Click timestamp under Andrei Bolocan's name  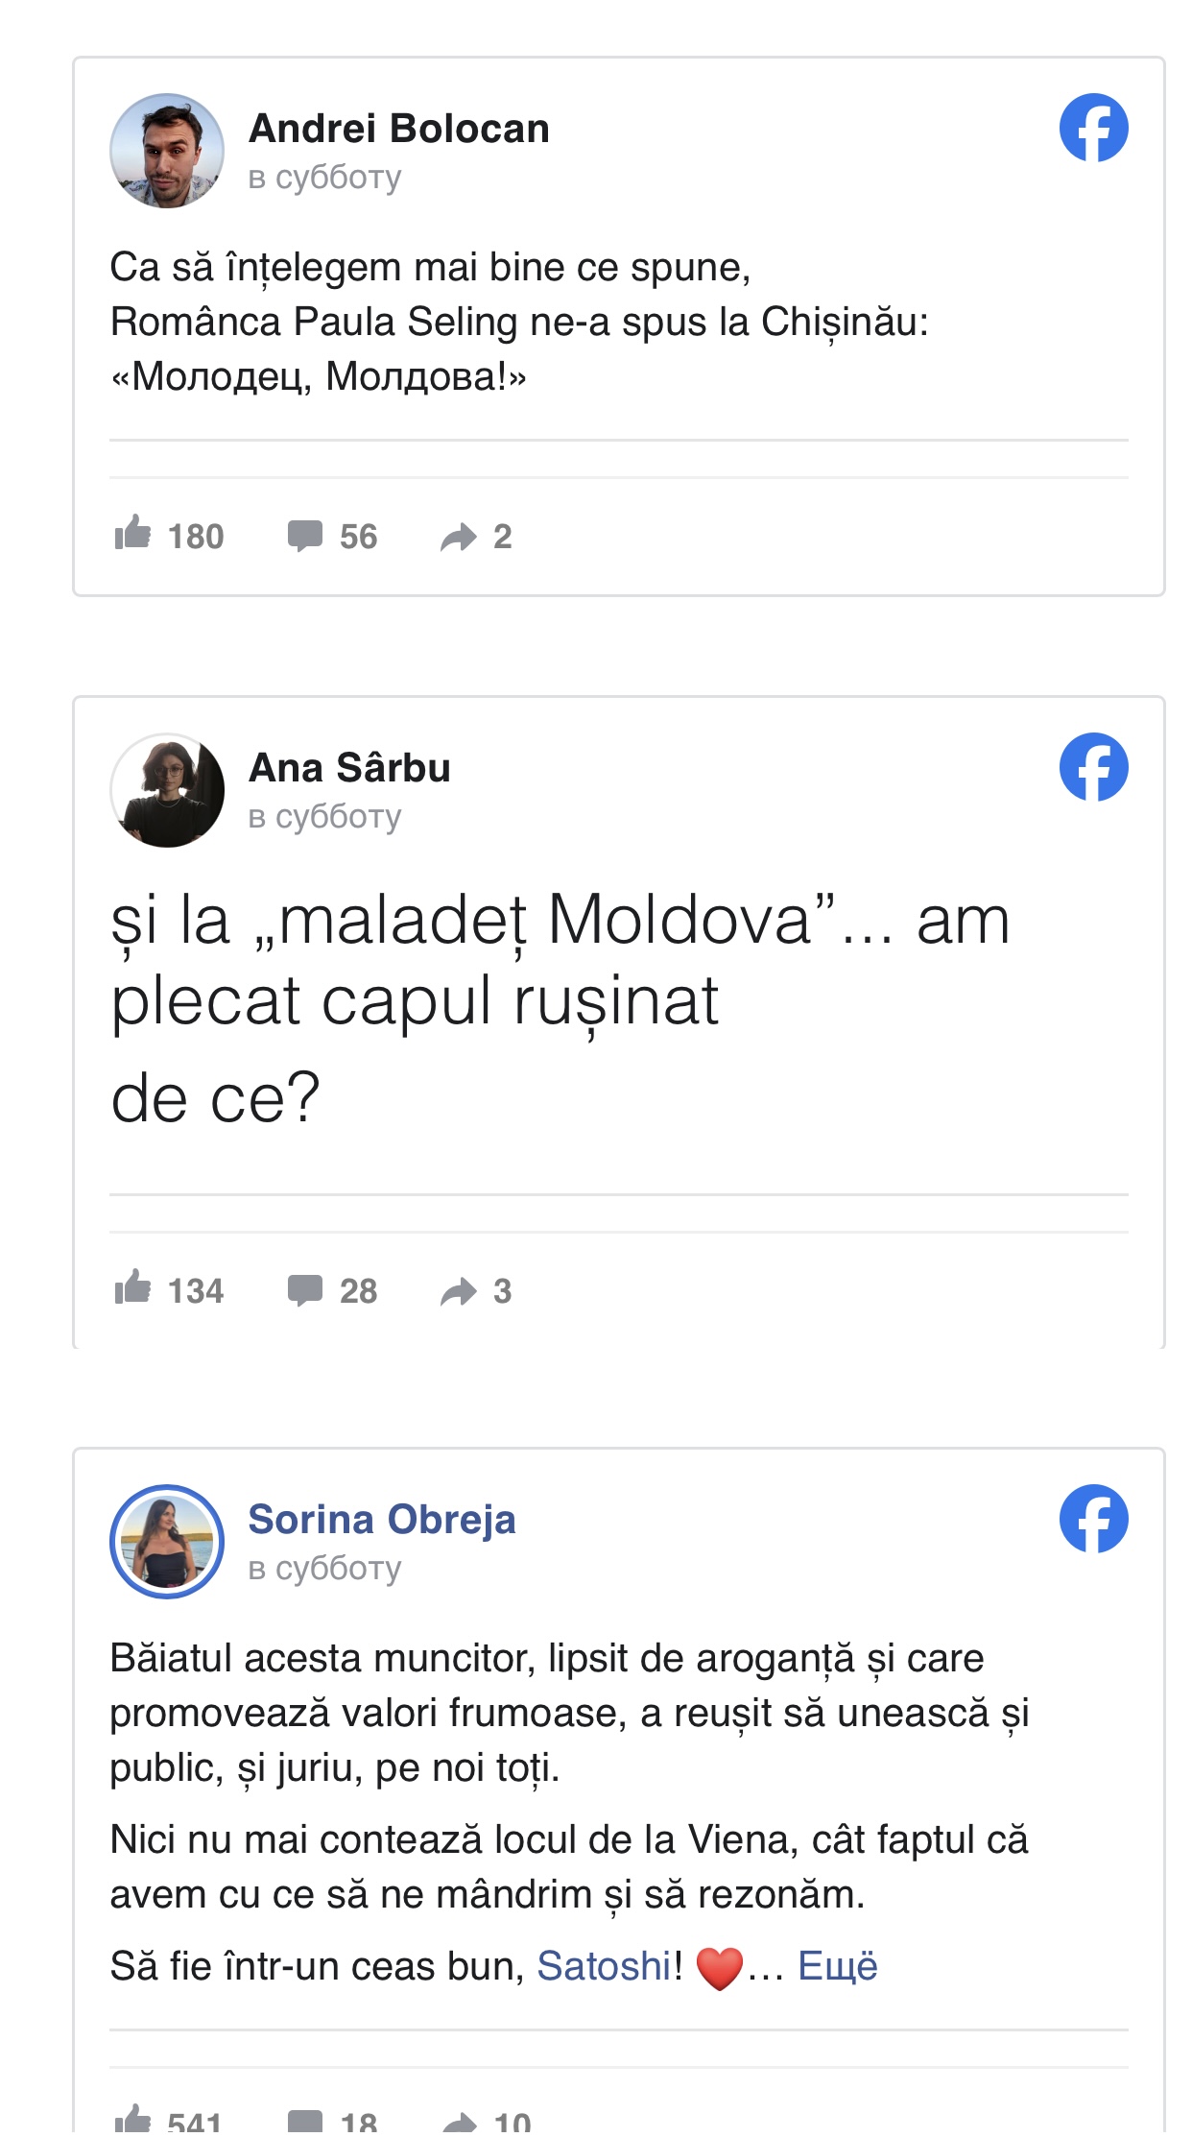pos(324,178)
